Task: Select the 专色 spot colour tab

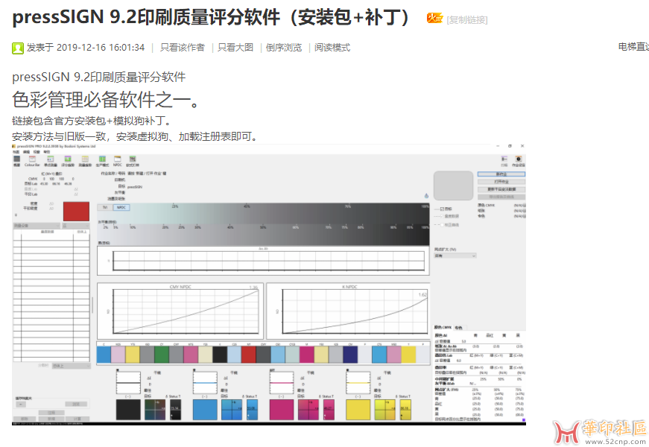Action: click(x=458, y=327)
